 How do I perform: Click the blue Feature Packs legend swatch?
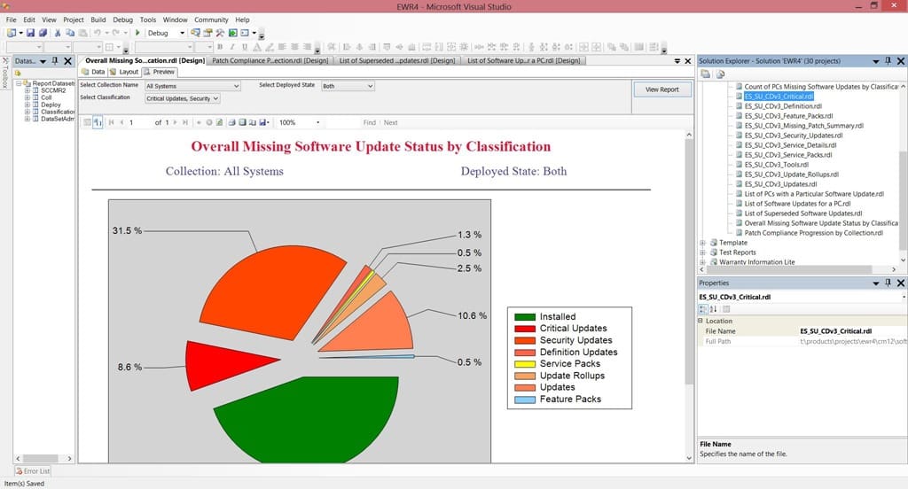(525, 400)
